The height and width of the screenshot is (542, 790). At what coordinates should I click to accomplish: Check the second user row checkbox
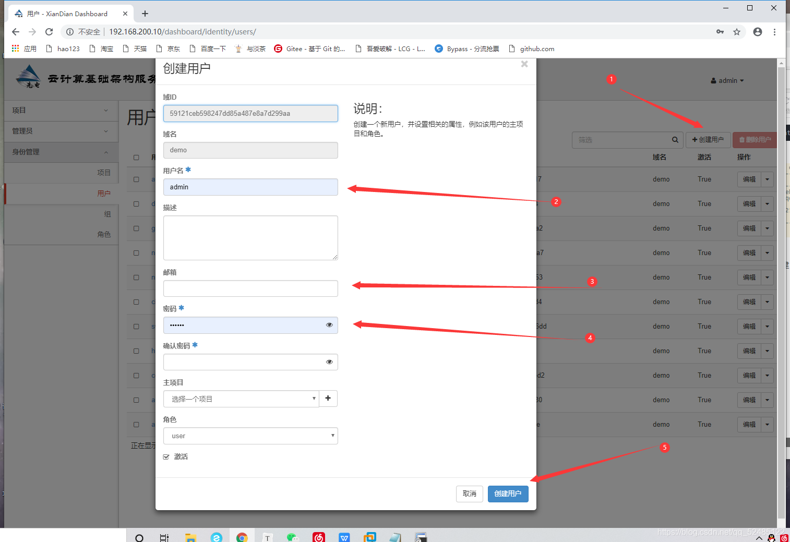[x=136, y=204]
